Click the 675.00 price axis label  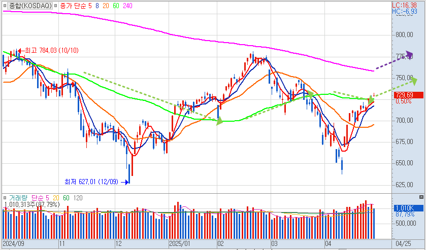point(405,141)
